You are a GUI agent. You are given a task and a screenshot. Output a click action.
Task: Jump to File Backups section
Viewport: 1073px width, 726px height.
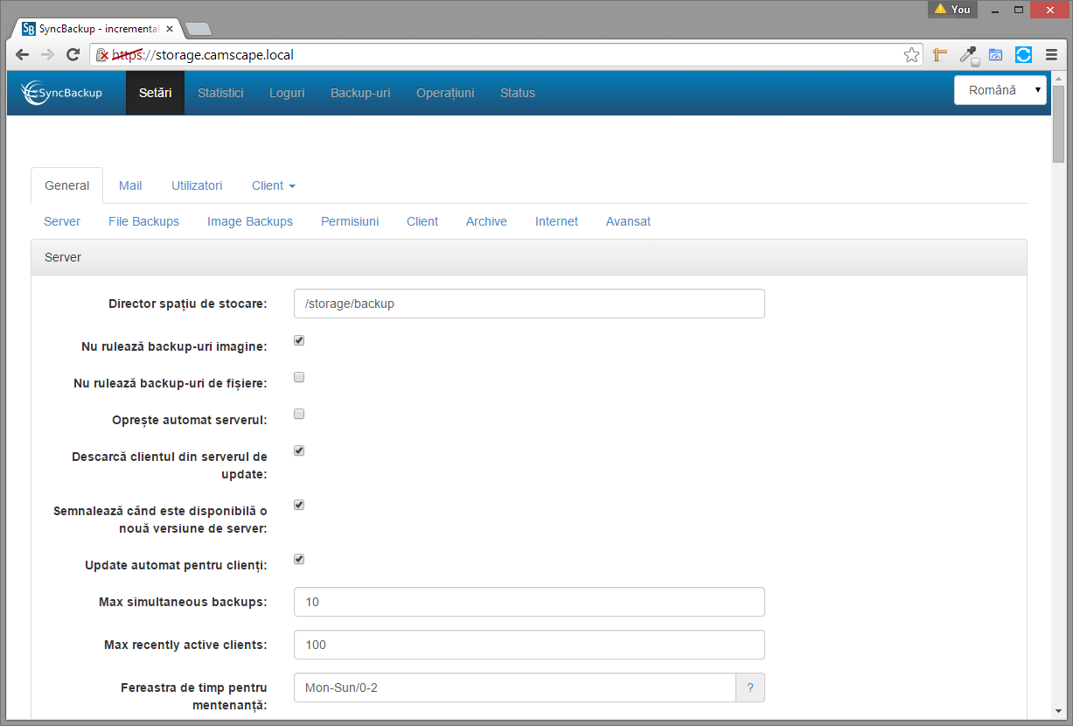(143, 221)
